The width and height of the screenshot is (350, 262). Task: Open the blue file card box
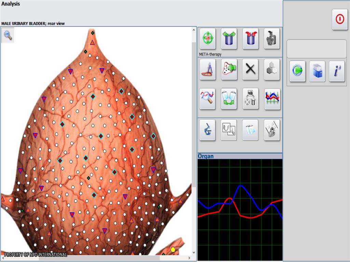(317, 71)
